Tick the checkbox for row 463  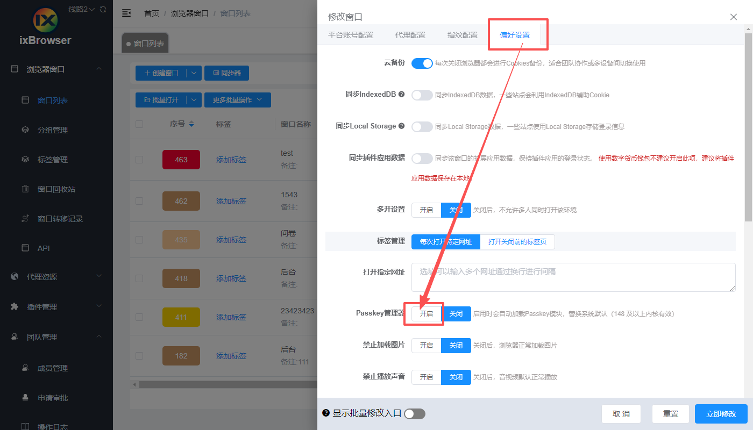click(139, 160)
